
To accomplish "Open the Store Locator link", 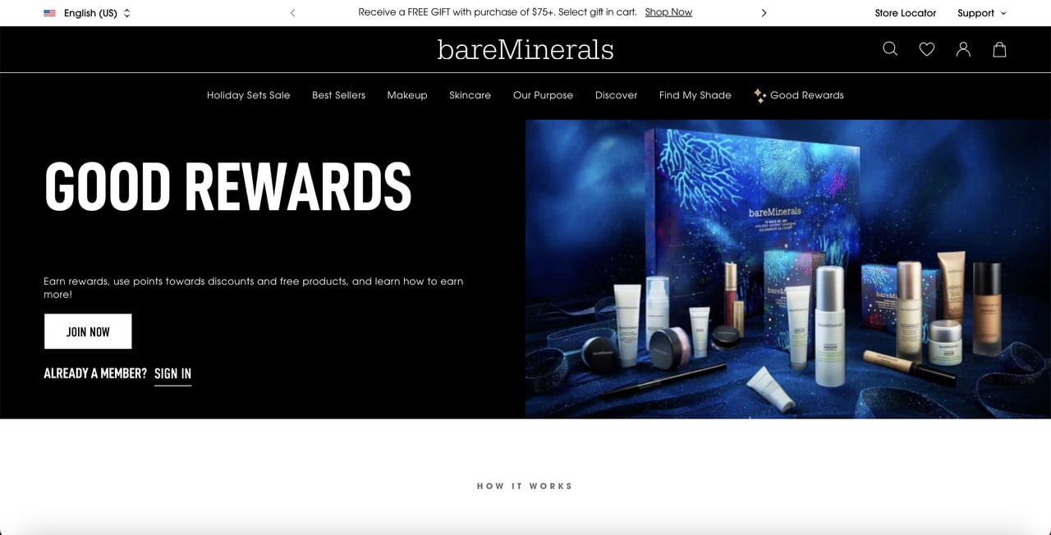I will (905, 13).
